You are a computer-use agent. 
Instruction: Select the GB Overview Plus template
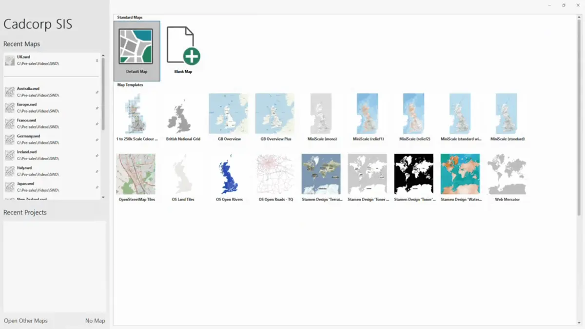[x=275, y=117]
